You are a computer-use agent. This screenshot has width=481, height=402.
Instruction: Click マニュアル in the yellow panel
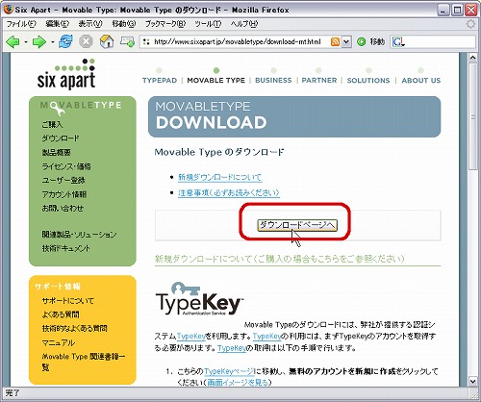59,342
